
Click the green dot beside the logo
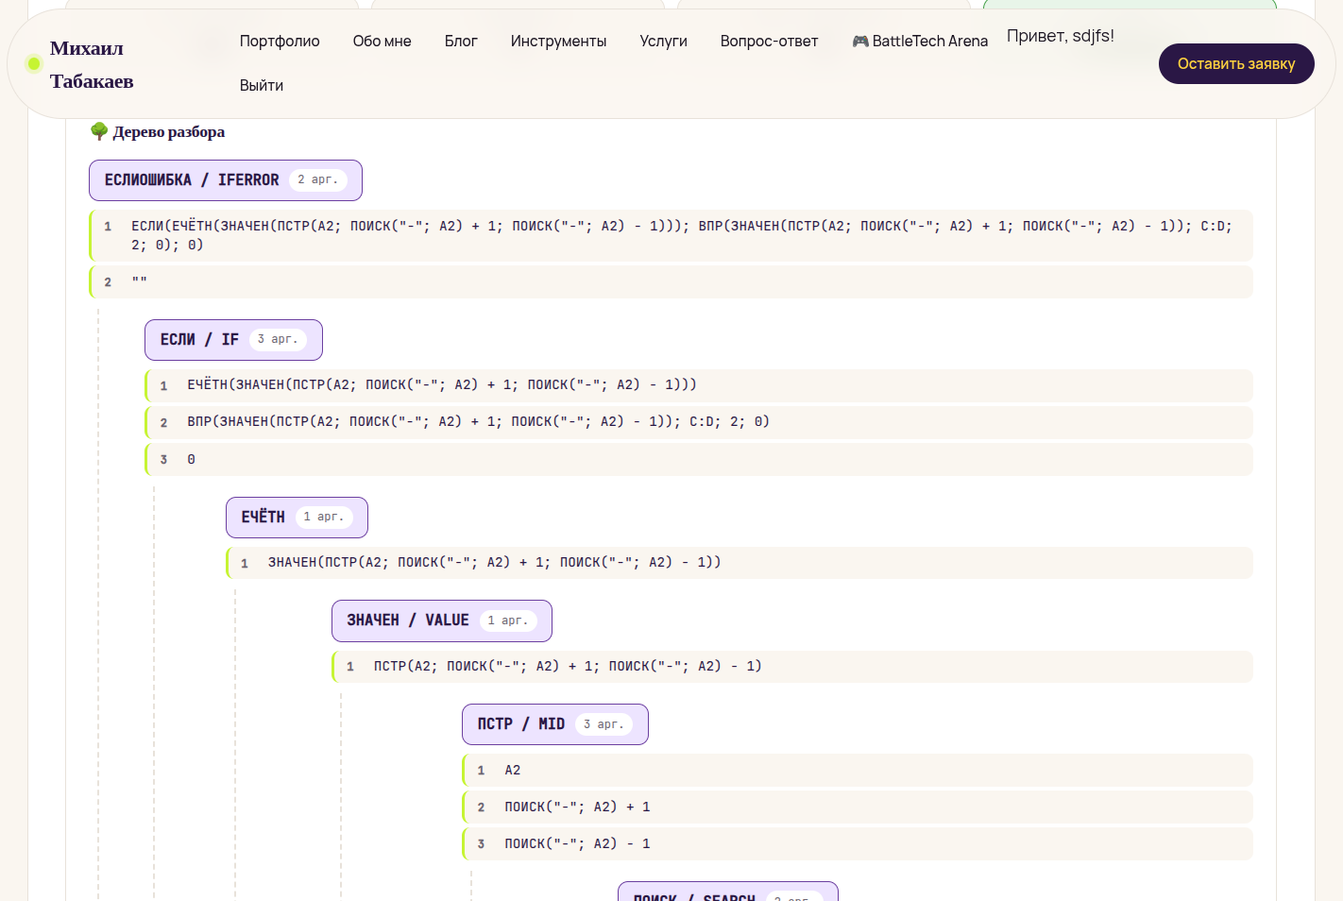coord(34,63)
